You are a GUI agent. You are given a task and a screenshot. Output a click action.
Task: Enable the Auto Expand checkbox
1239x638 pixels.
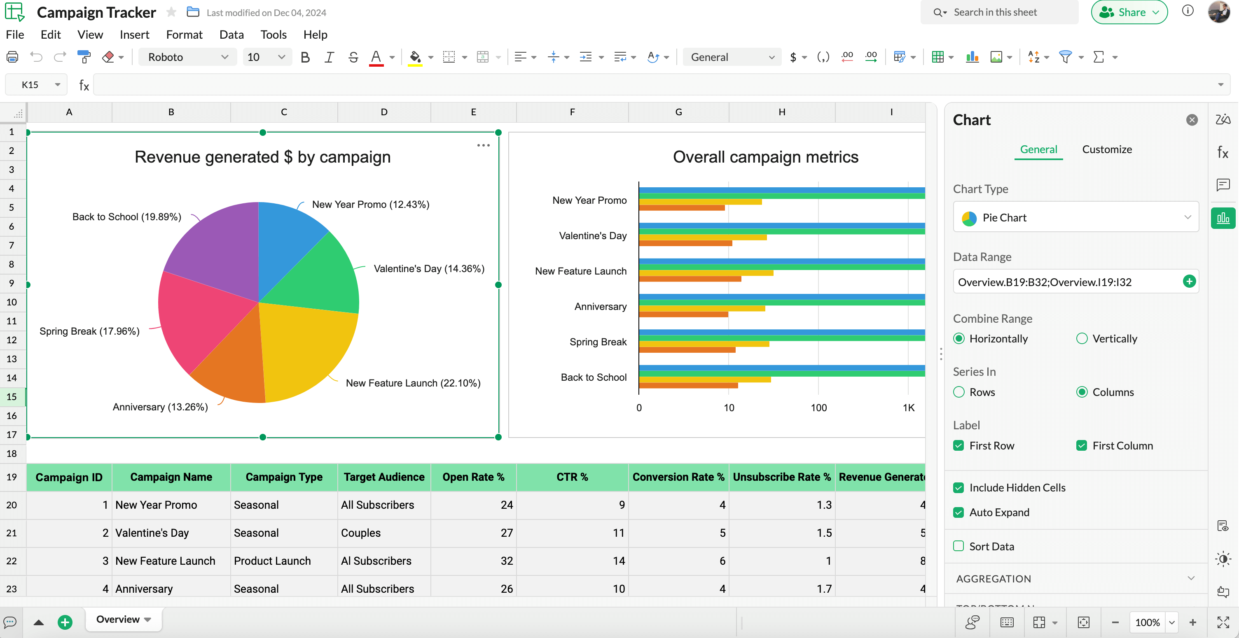(x=961, y=512)
